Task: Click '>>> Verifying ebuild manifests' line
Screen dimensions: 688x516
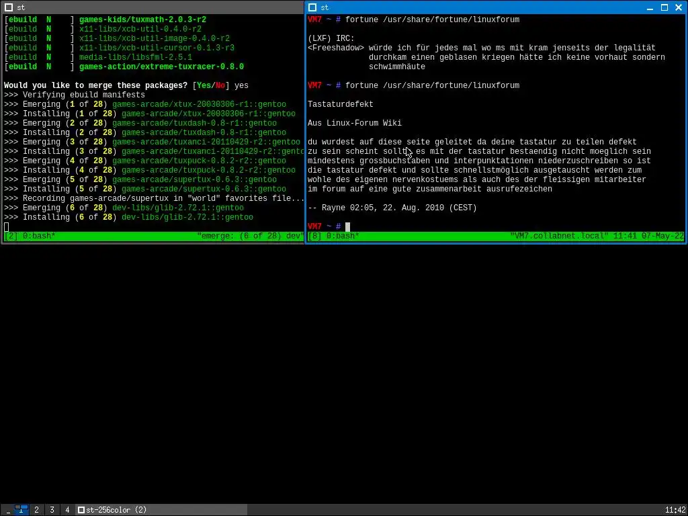Action: [x=75, y=95]
